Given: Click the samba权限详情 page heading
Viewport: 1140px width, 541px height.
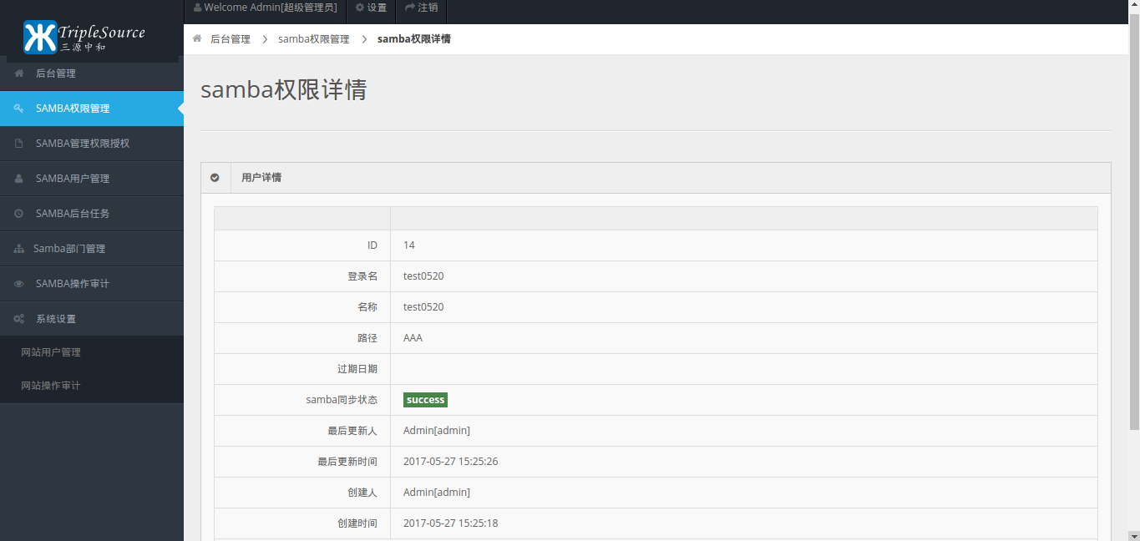Looking at the screenshot, I should coord(284,90).
